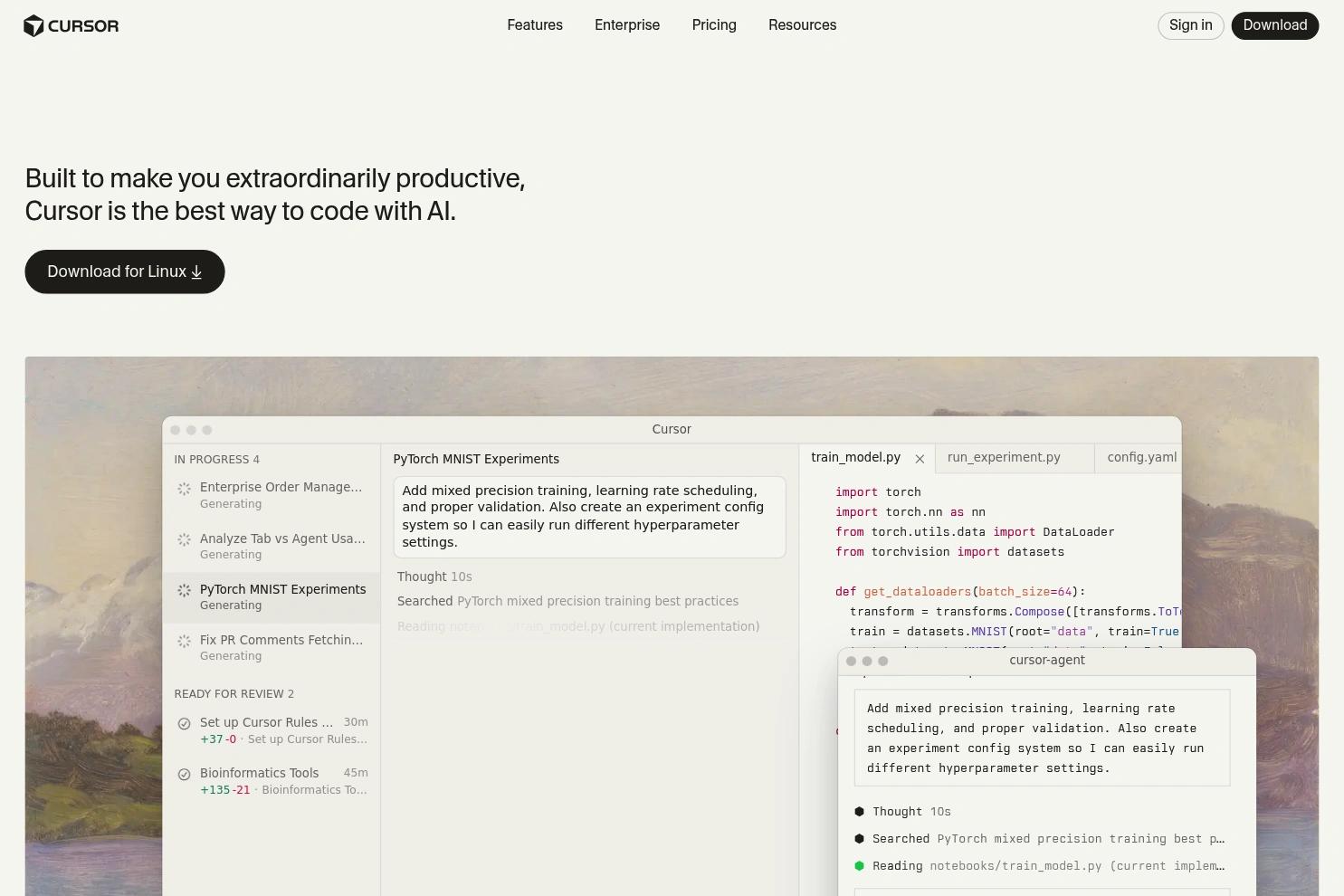Click checkmark icon beside Bioinformatics Tools
1344x896 pixels.
(x=184, y=774)
